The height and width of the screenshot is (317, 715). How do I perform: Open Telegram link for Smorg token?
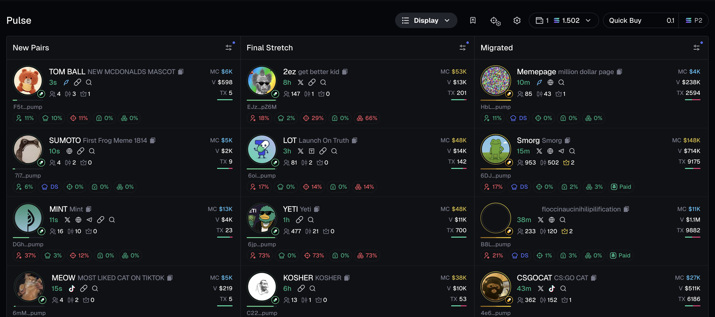point(561,151)
